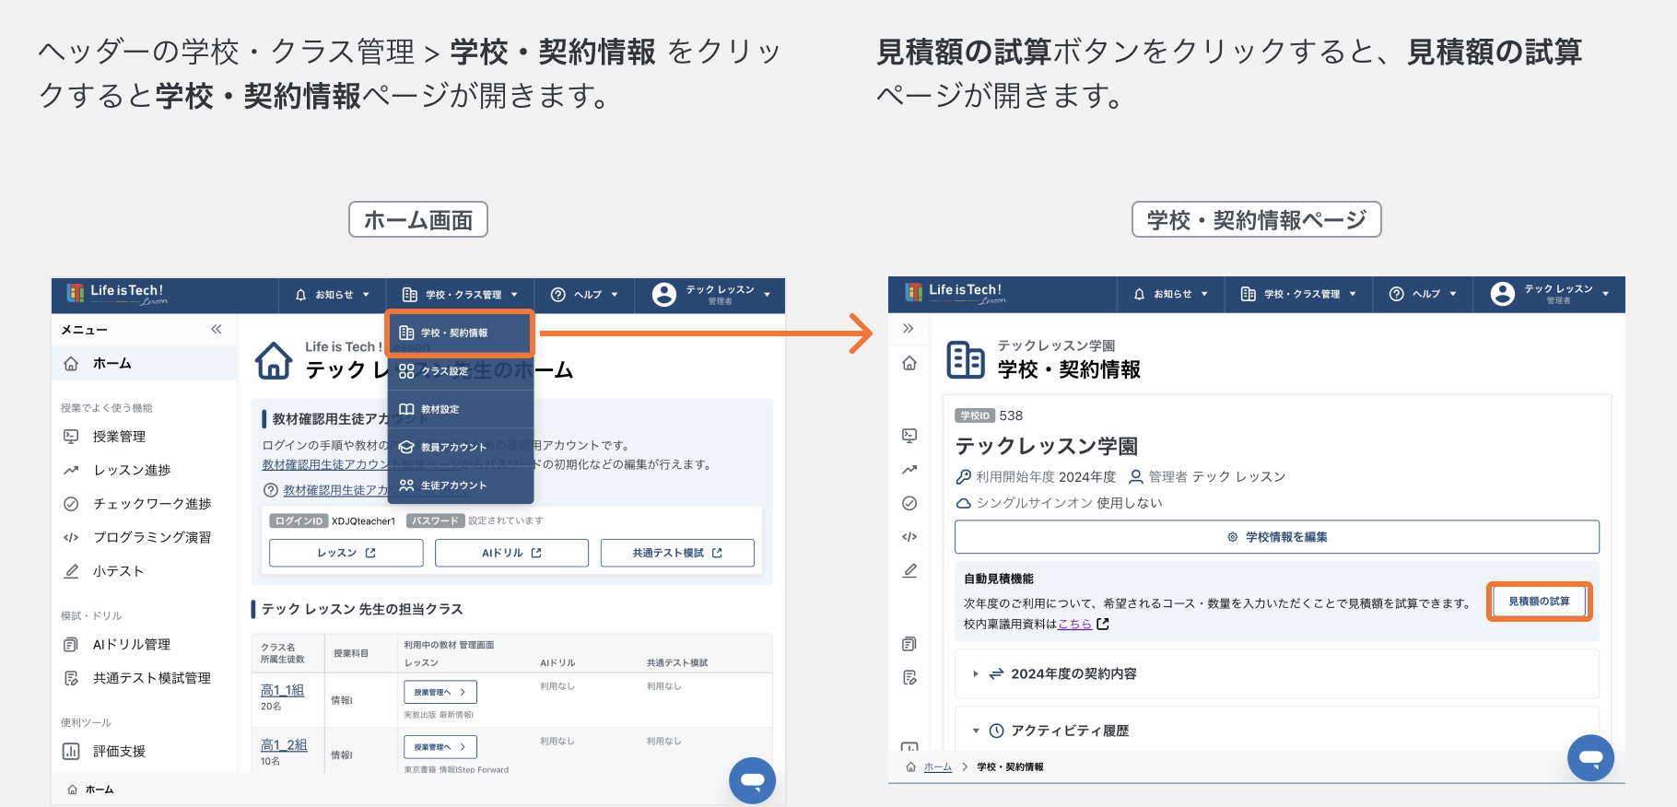
Task: Click the code brackets icon in collapsed sidebar
Action: [909, 536]
